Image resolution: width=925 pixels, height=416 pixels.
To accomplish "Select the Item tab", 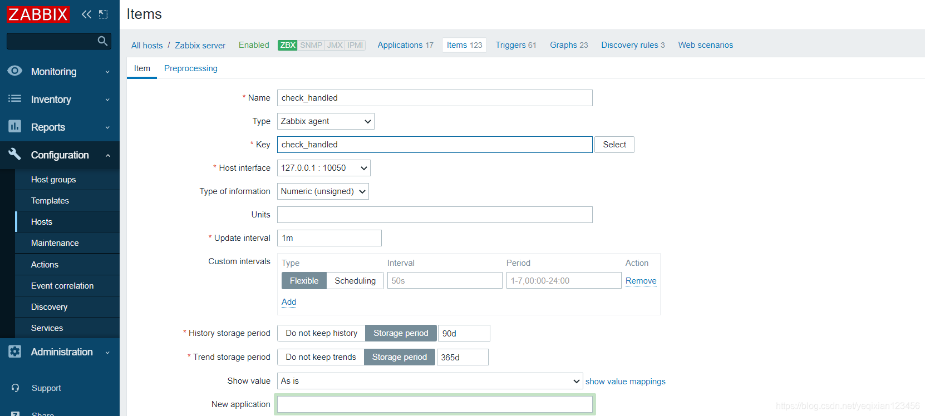I will [142, 68].
